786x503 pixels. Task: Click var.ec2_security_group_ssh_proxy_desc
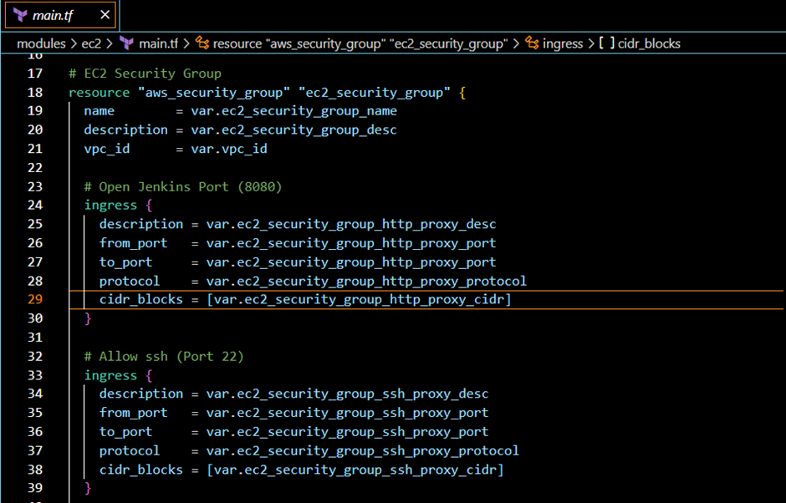point(347,394)
